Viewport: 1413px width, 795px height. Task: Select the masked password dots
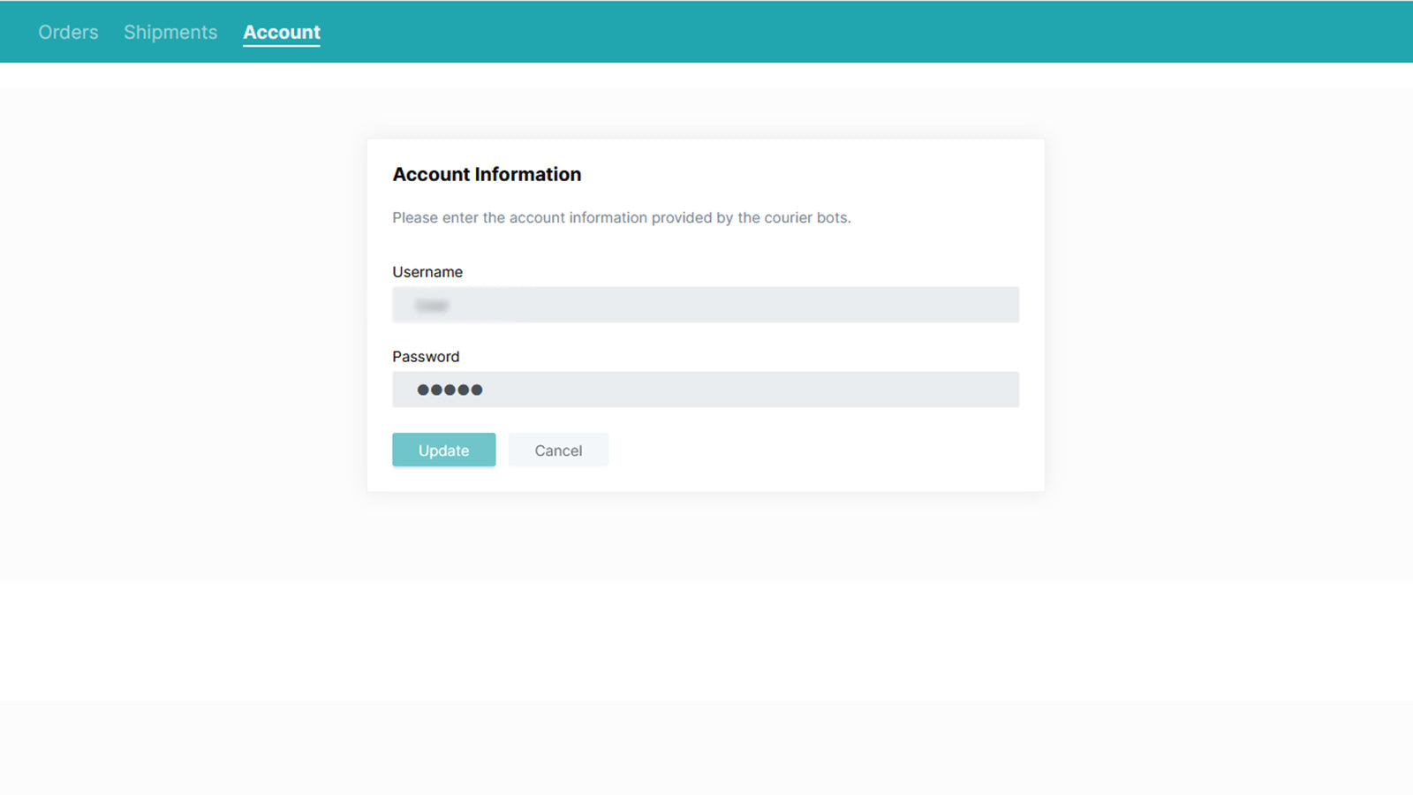pyautogui.click(x=449, y=390)
